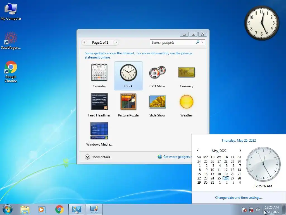The width and height of the screenshot is (286, 215).
Task: Open the search options dropdown arrow
Action: (203, 42)
